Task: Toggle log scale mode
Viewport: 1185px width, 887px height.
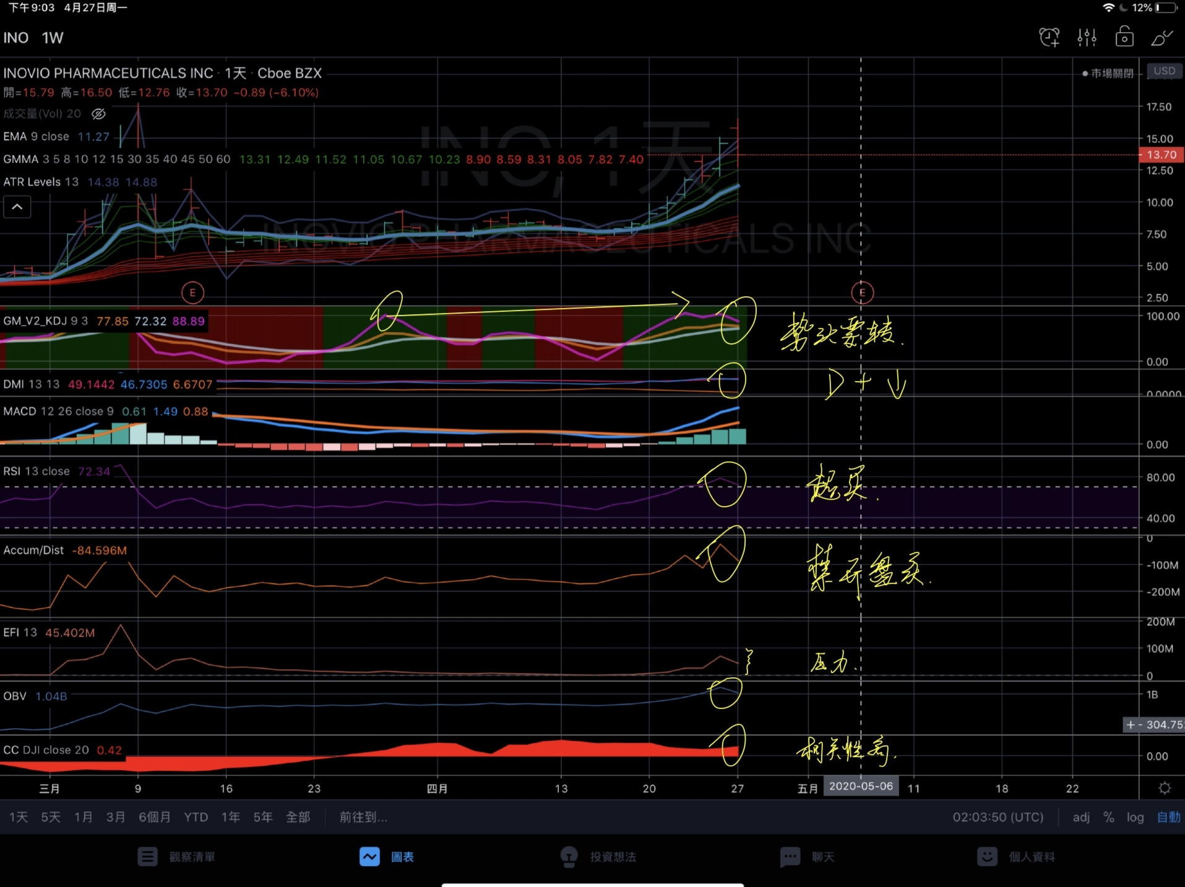Action: pyautogui.click(x=1135, y=817)
